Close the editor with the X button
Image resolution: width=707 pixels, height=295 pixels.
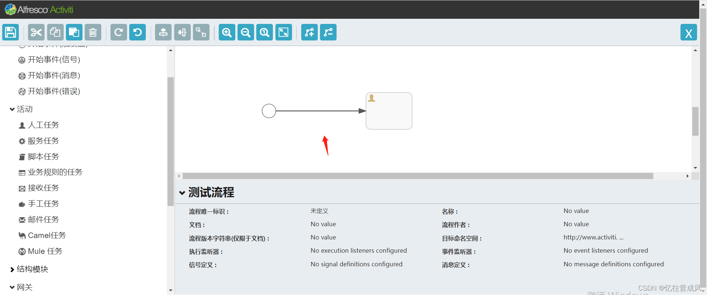689,32
